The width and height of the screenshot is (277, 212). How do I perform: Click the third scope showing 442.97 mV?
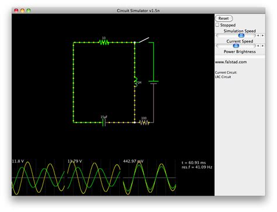point(150,177)
